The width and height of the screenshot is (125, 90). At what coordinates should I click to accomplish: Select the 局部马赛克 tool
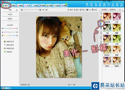(x=9, y=45)
